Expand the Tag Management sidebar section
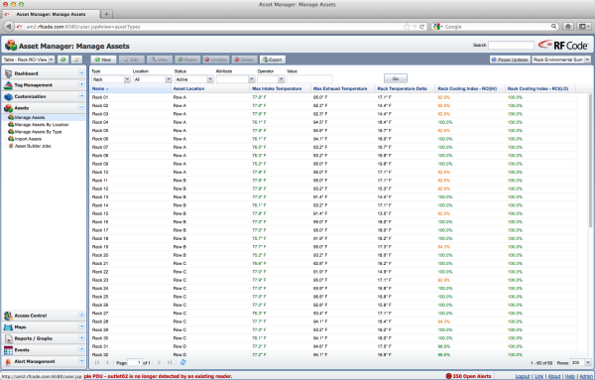This screenshot has height=380, width=595. point(81,84)
